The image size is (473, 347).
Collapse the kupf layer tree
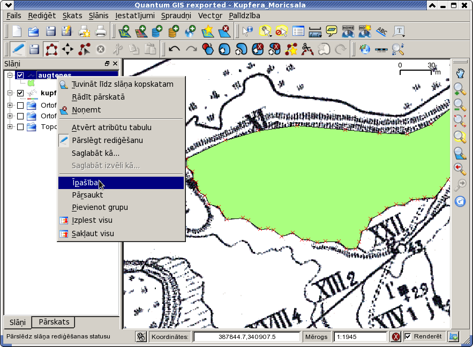click(x=10, y=93)
